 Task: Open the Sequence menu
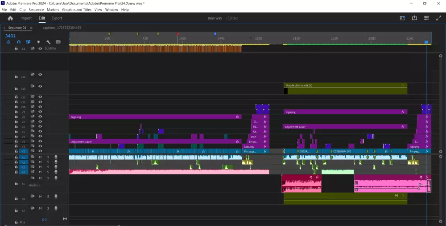click(36, 10)
